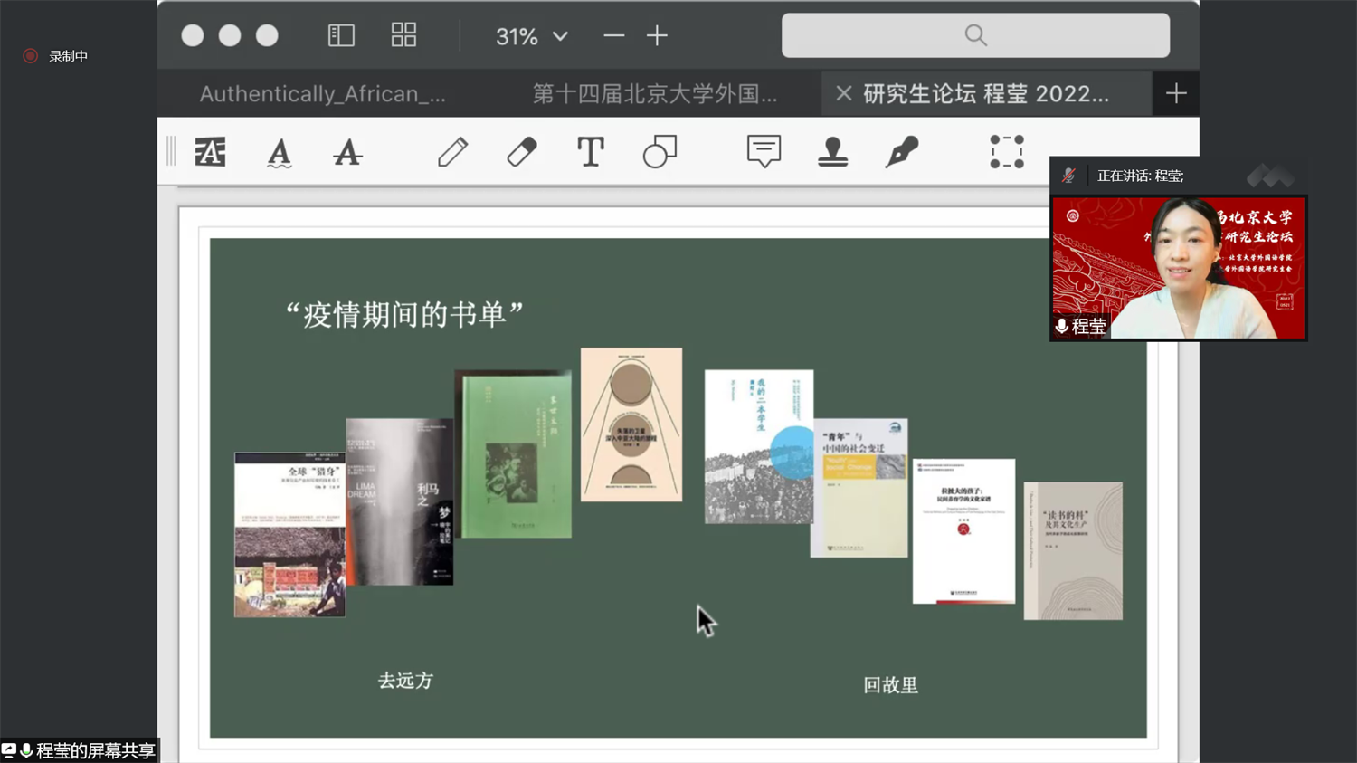
Task: Add a comment note annotation
Action: point(764,152)
